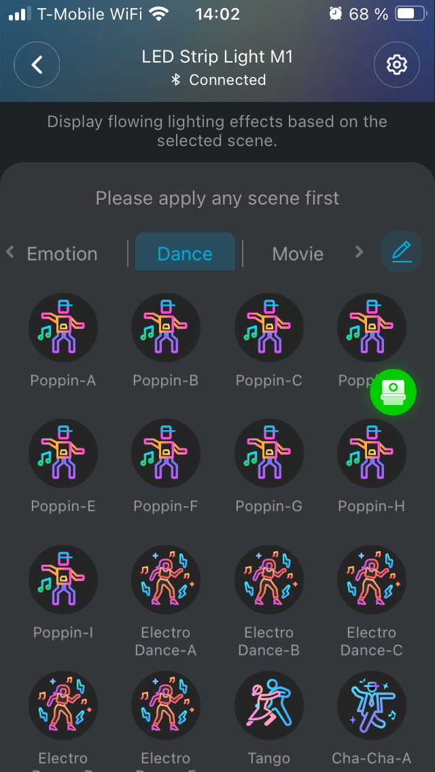Apply the Poppin-F dance scene
Viewport: 435px width, 772px height.
(x=166, y=453)
